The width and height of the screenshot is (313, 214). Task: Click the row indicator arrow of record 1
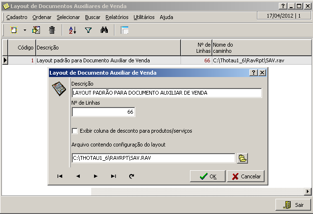coord(5,60)
